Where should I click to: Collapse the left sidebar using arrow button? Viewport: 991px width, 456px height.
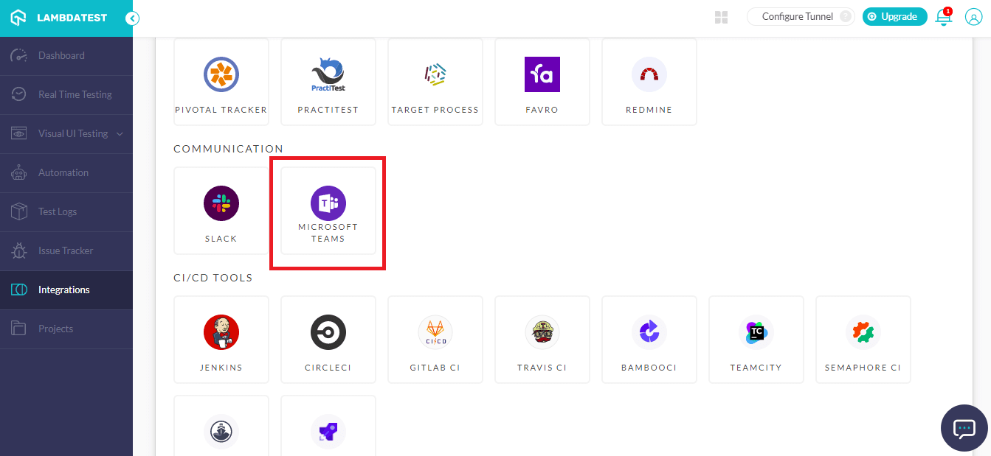pyautogui.click(x=132, y=19)
